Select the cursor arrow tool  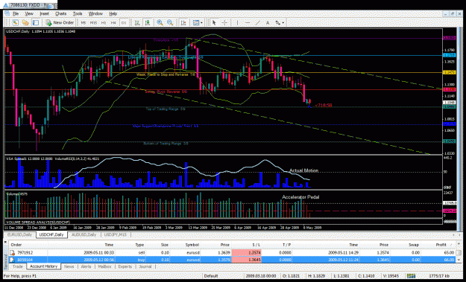pos(214,22)
